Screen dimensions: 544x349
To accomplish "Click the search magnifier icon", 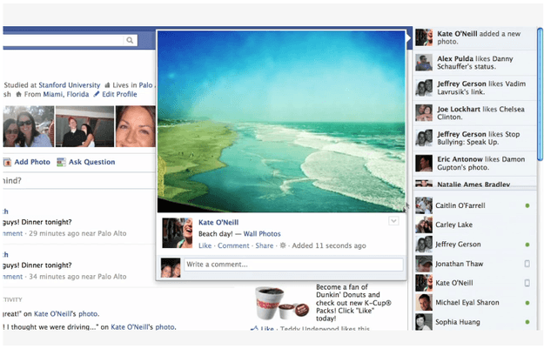I will 130,40.
